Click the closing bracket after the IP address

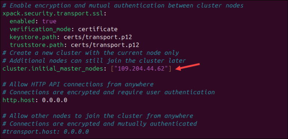[x=170, y=69]
